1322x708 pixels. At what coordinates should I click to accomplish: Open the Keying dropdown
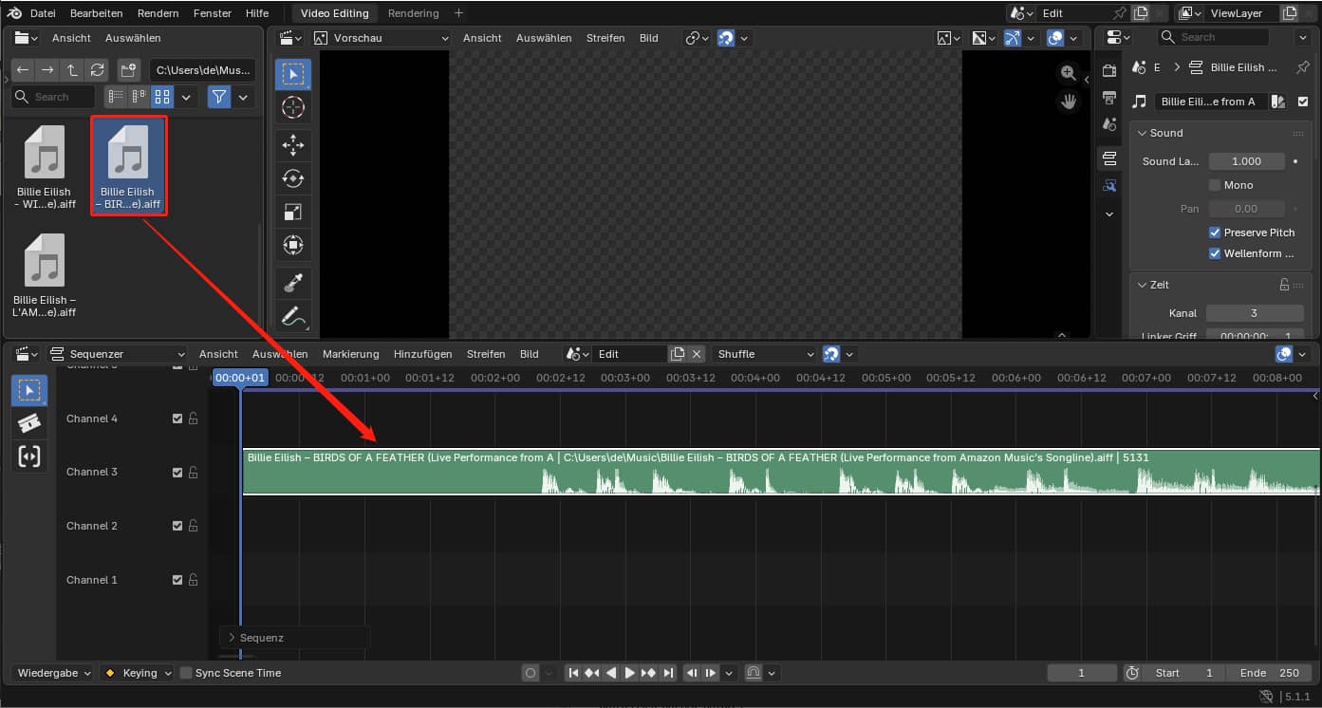pyautogui.click(x=138, y=673)
